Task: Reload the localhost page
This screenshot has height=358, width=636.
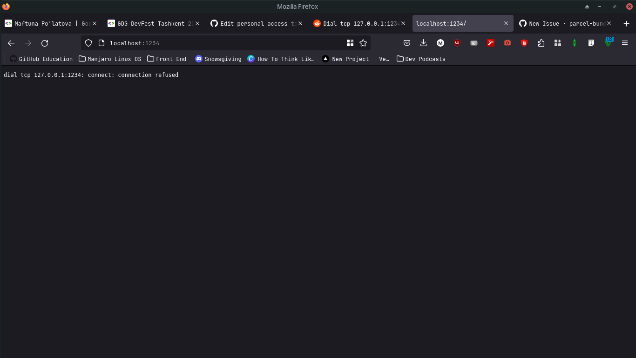Action: coord(45,43)
